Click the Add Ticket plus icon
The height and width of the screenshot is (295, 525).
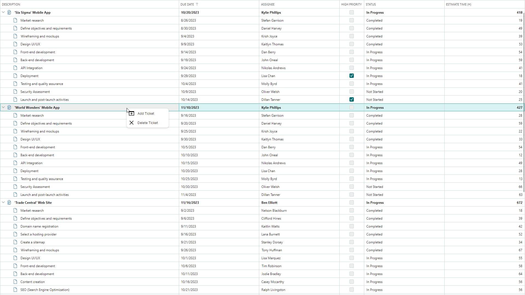tap(132, 114)
